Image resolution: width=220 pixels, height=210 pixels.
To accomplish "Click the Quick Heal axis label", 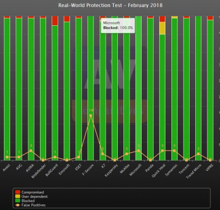I will coord(158,171).
